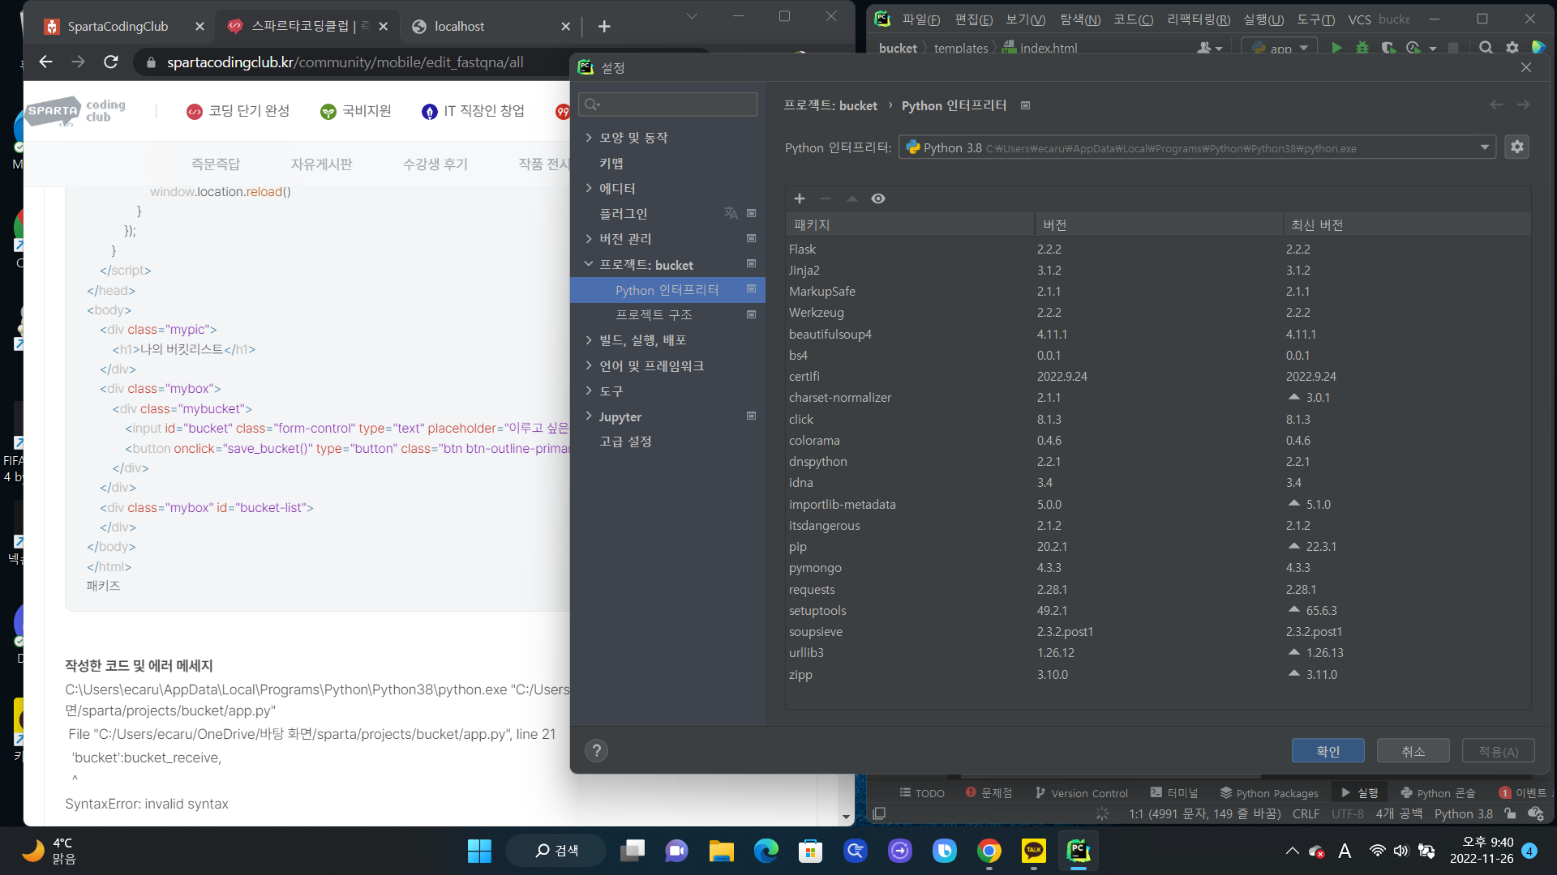Image resolution: width=1557 pixels, height=875 pixels.
Task: Click the Sparta coding club logo
Action: [76, 112]
